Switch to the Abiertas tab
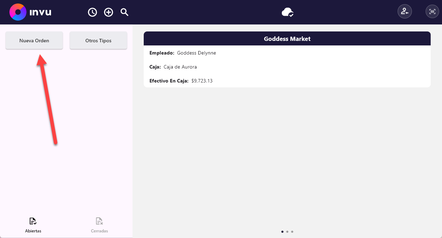 [x=33, y=225]
